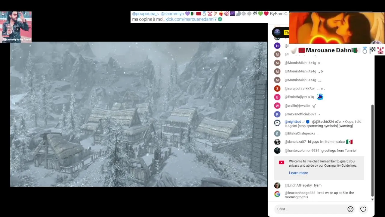Click EliskaChalupecka's E avatar
Viewport: 385px width, 217px height.
(277, 134)
